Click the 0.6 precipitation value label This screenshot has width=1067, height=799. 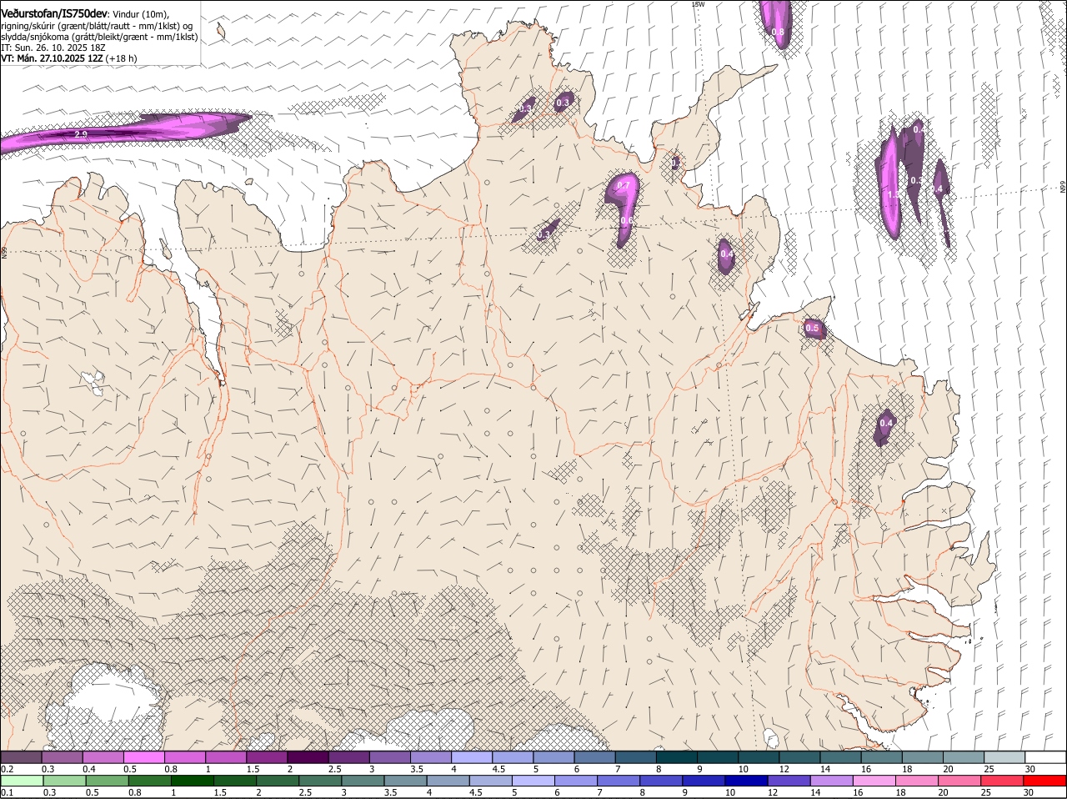click(627, 221)
